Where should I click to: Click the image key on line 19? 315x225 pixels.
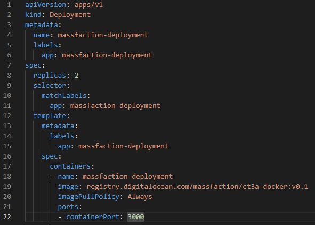pyautogui.click(x=68, y=187)
